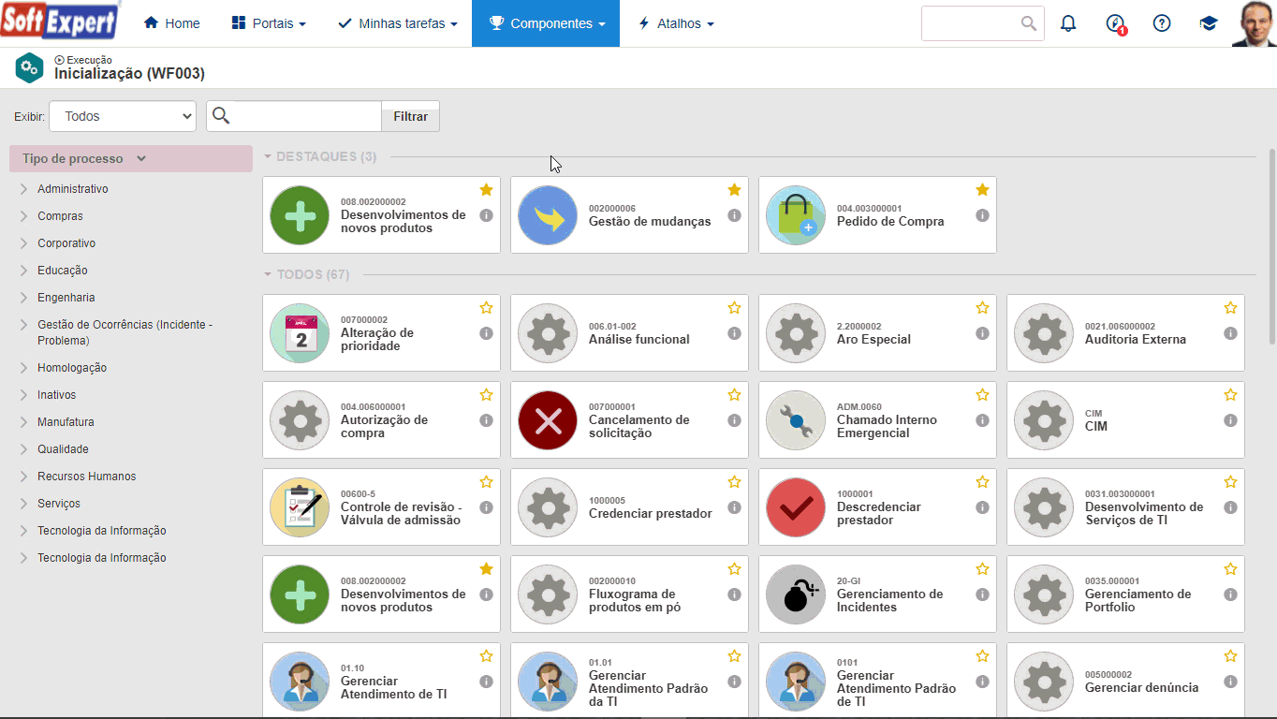Favorite the Autorização de compra star
The width and height of the screenshot is (1277, 719).
pyautogui.click(x=486, y=395)
